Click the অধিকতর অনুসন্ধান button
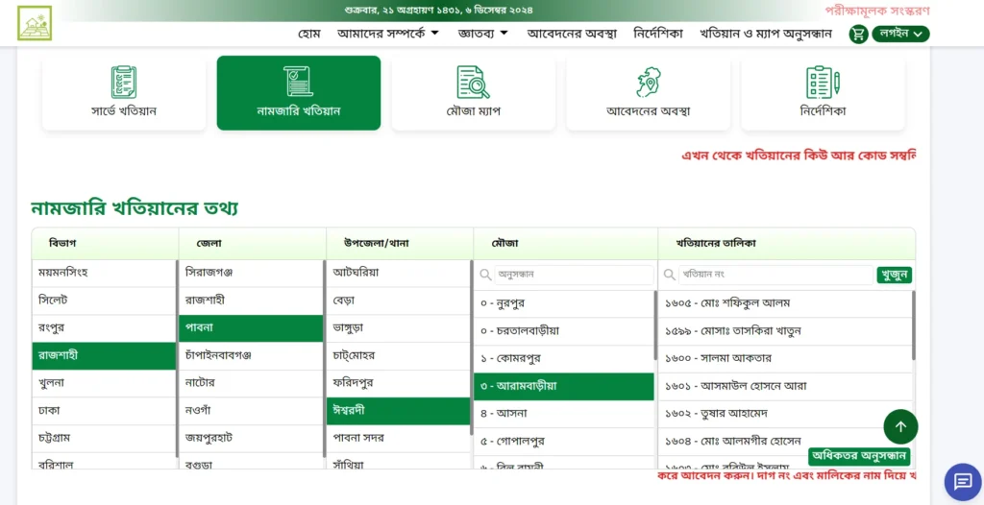 click(x=858, y=455)
